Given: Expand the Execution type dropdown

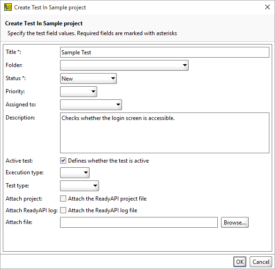Looking at the screenshot, I should tap(75, 172).
